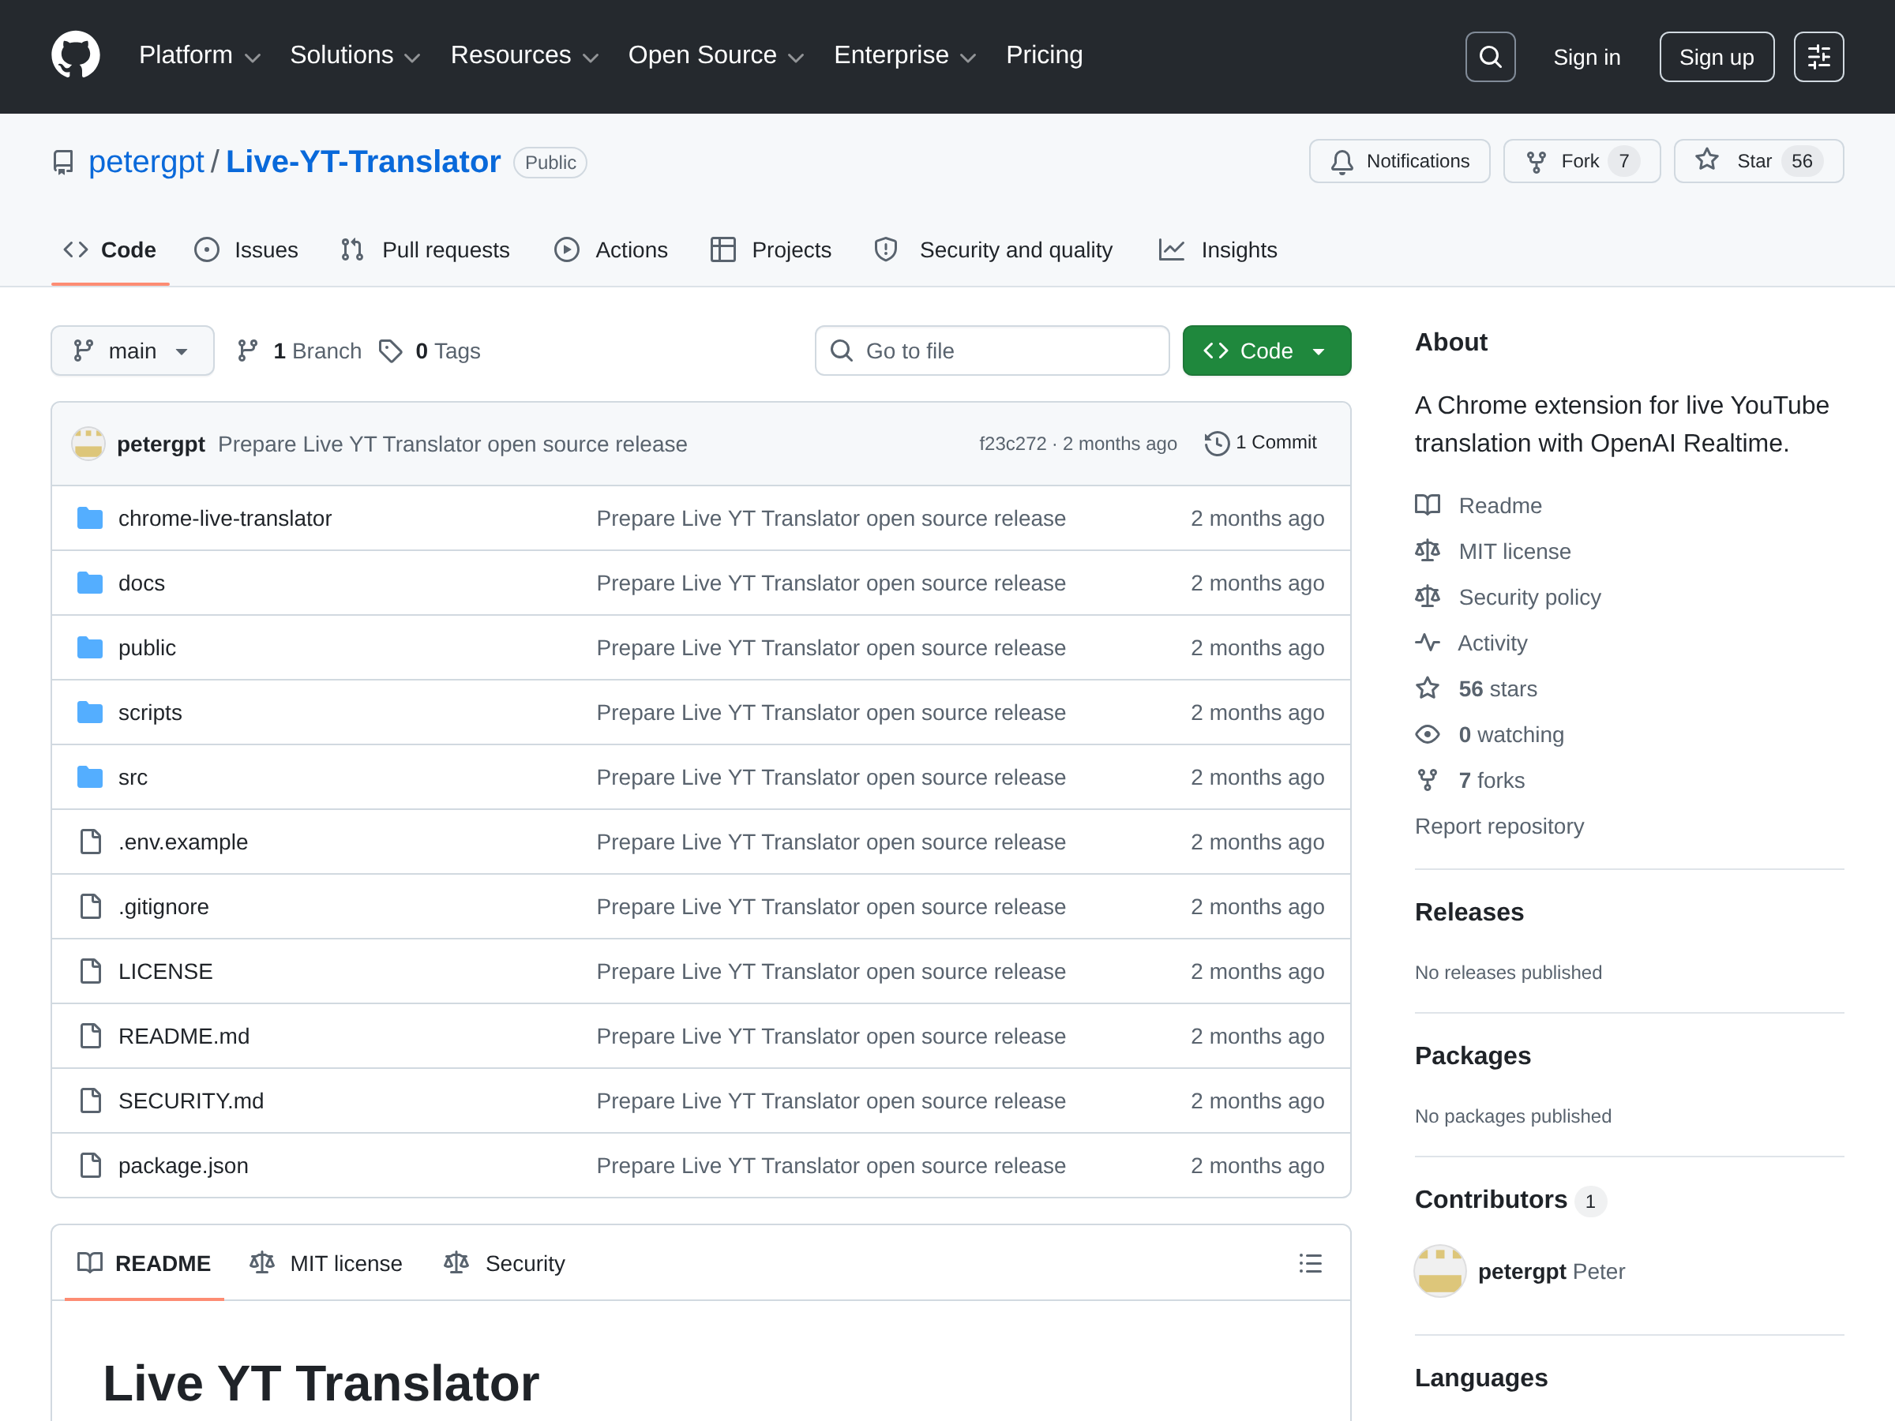This screenshot has height=1421, width=1895.
Task: Click the .env.example file icon
Action: point(90,841)
